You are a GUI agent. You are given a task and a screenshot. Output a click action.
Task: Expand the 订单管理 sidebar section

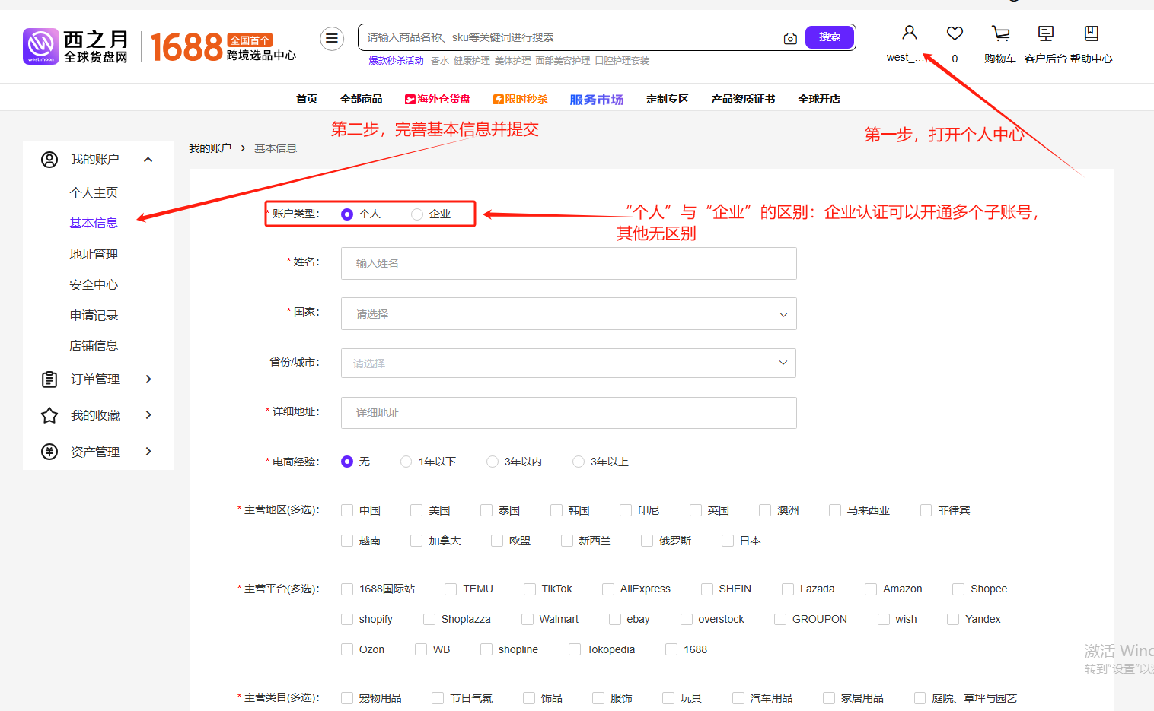[x=148, y=379]
